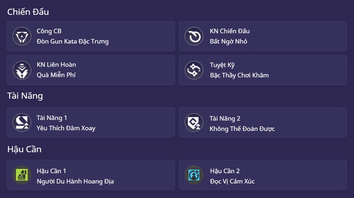The image size is (354, 198).
Task: Click the KN Chiến Đấu skill icon
Action: (x=193, y=36)
